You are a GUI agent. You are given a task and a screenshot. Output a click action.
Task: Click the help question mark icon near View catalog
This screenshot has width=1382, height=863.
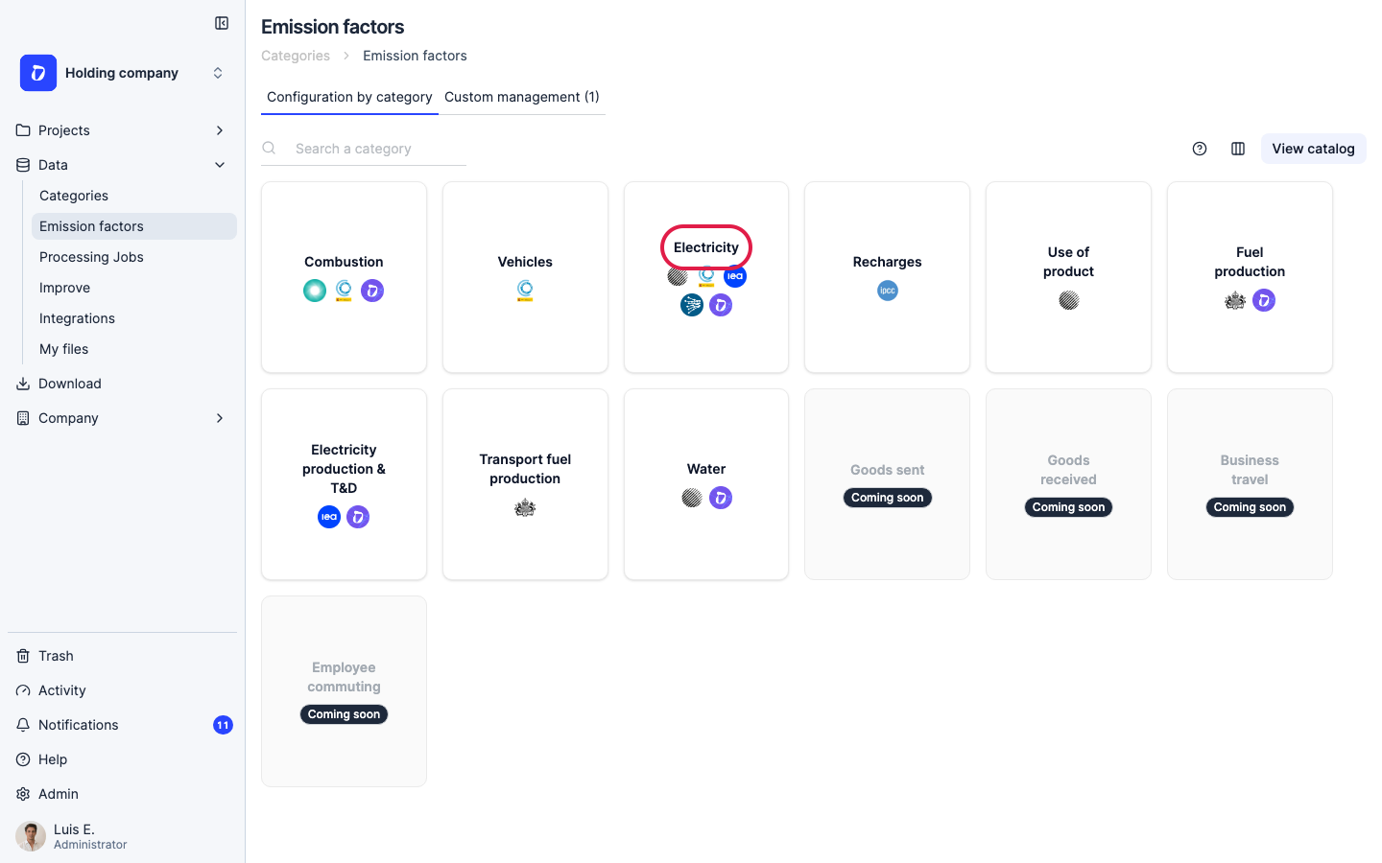coord(1200,149)
